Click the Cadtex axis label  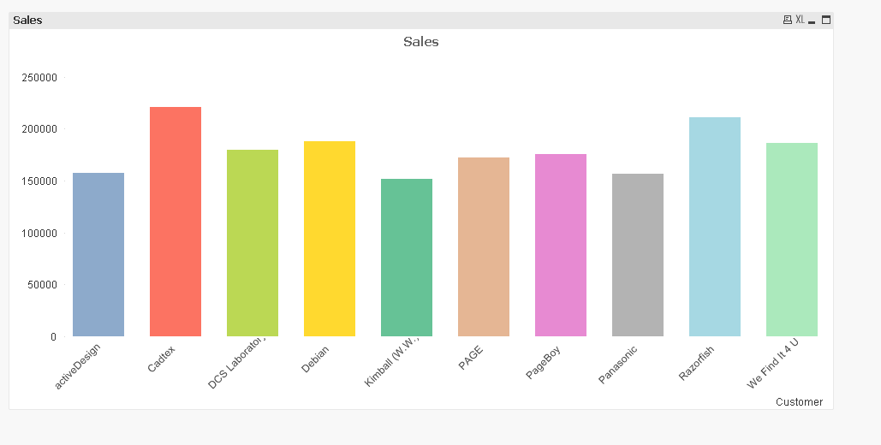pos(163,359)
